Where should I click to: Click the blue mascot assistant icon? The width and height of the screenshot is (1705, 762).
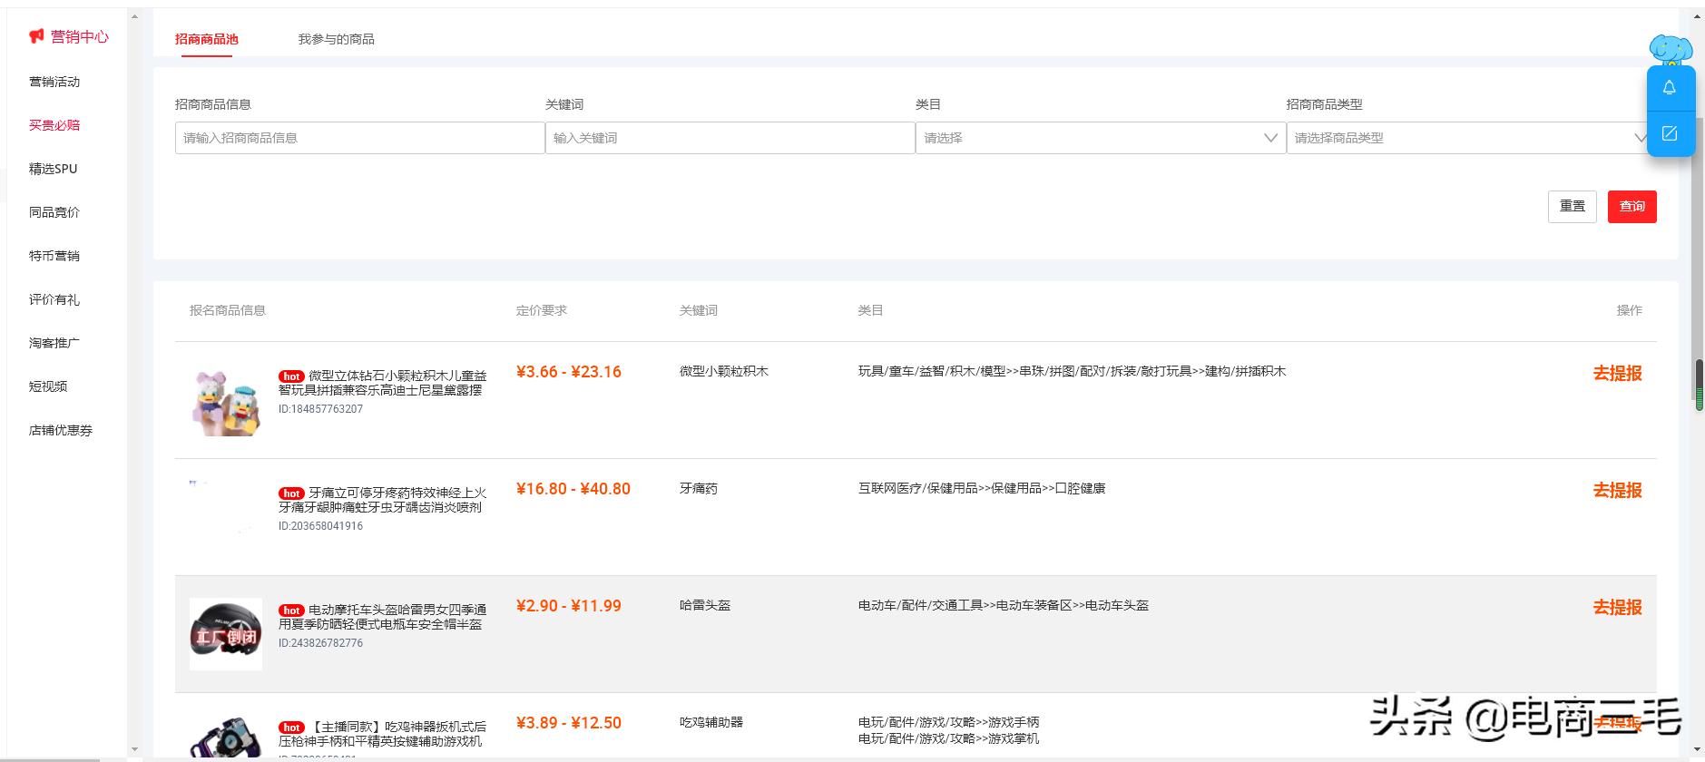(x=1671, y=51)
